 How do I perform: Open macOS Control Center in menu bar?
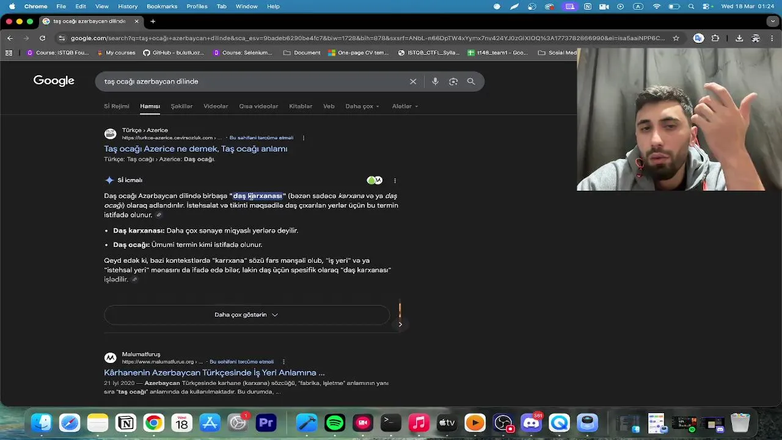[707, 6]
